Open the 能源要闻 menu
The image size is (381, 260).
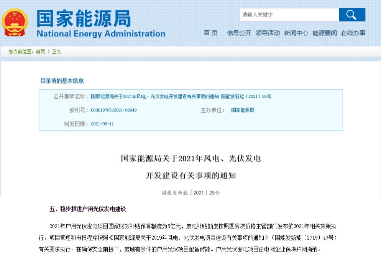[325, 33]
